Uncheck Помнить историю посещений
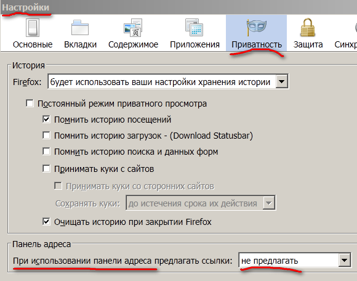The image size is (357, 281). tap(46, 120)
